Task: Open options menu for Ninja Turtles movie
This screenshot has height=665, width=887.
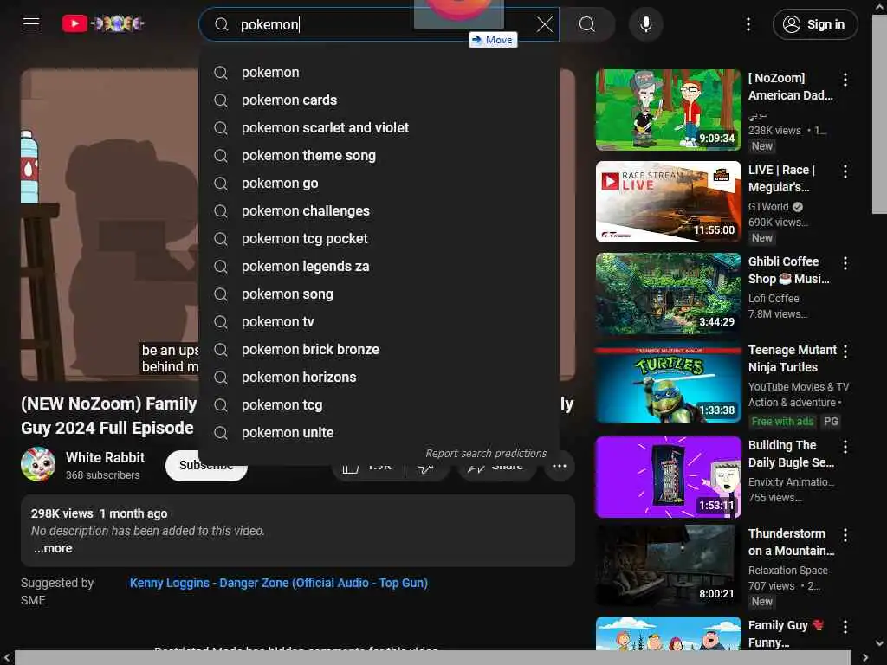Action: (845, 352)
